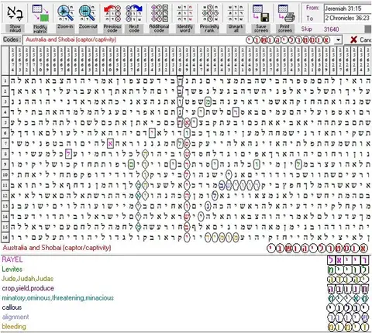The image size is (372, 333).
Task: Select the Identify word tool
Action: pyautogui.click(x=185, y=14)
